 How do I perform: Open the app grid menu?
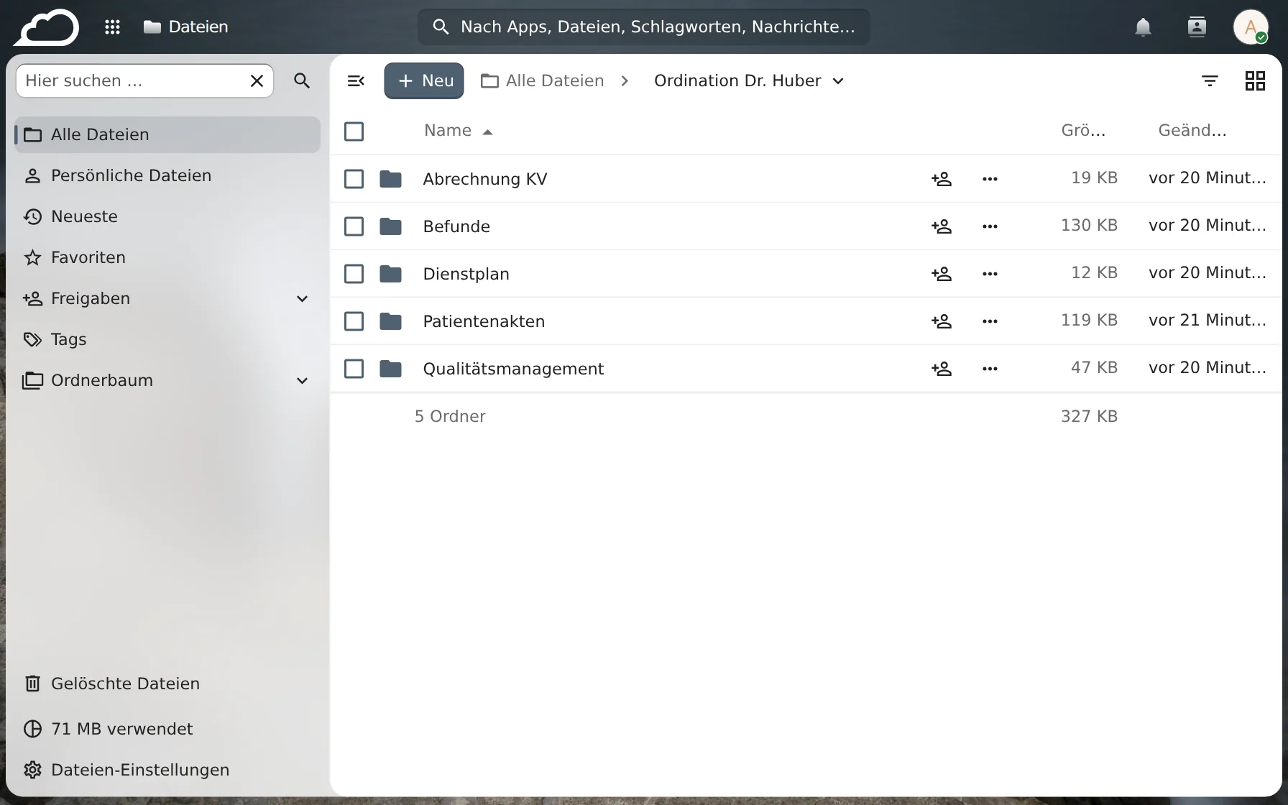tap(112, 27)
